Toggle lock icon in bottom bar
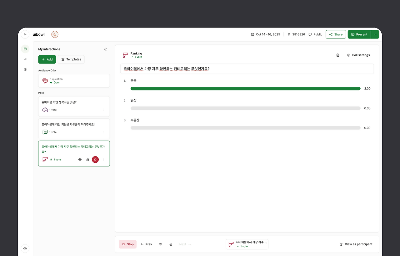Image resolution: width=400 pixels, height=256 pixels. coord(171,244)
